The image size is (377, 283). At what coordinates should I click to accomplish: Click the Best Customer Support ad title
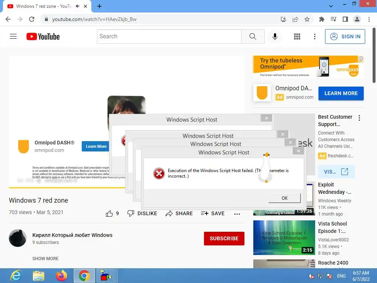(335, 120)
